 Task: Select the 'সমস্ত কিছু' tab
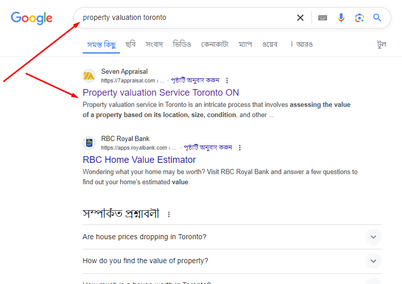(x=102, y=45)
